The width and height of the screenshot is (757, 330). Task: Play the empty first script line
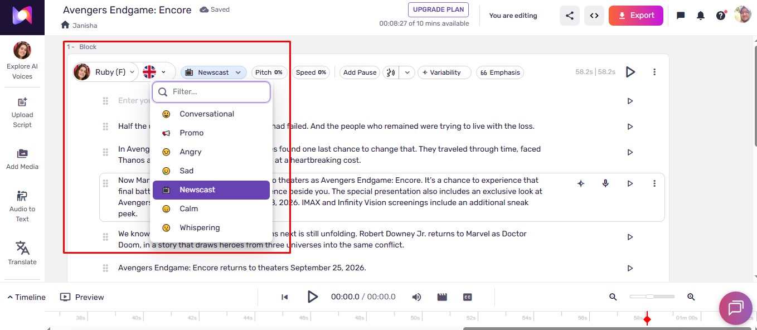(630, 101)
